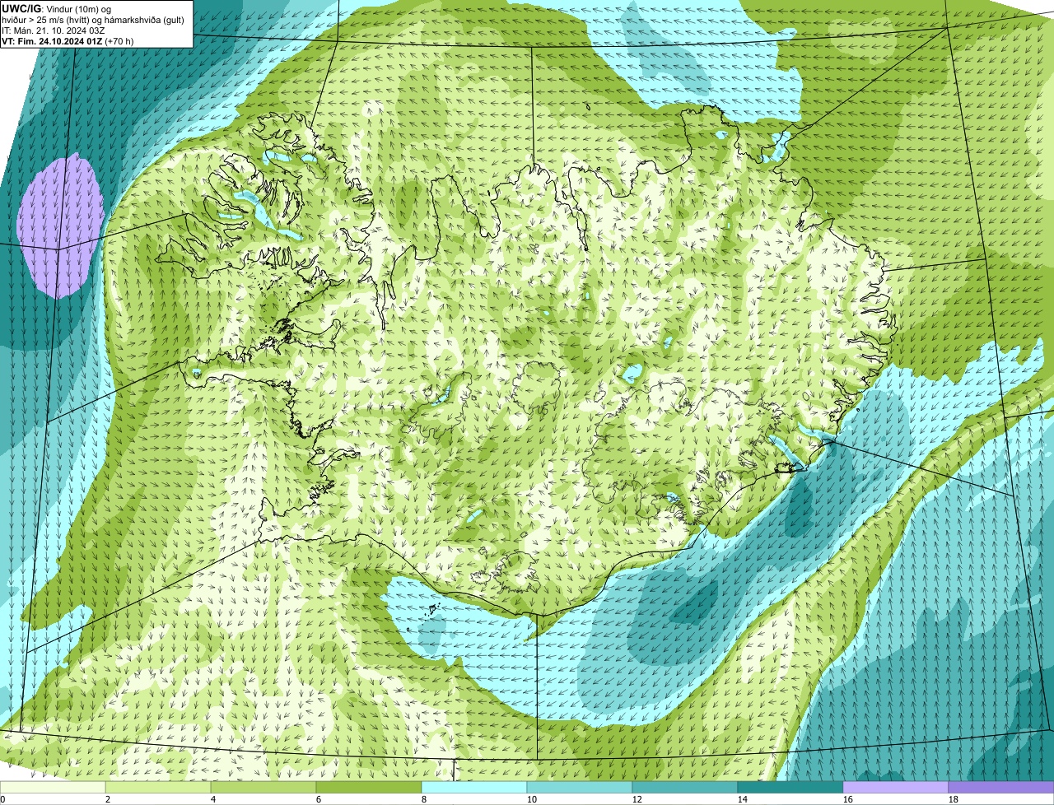Click the 14–16 m/s dark teal legend swatch
This screenshot has width=1054, height=805.
click(790, 787)
